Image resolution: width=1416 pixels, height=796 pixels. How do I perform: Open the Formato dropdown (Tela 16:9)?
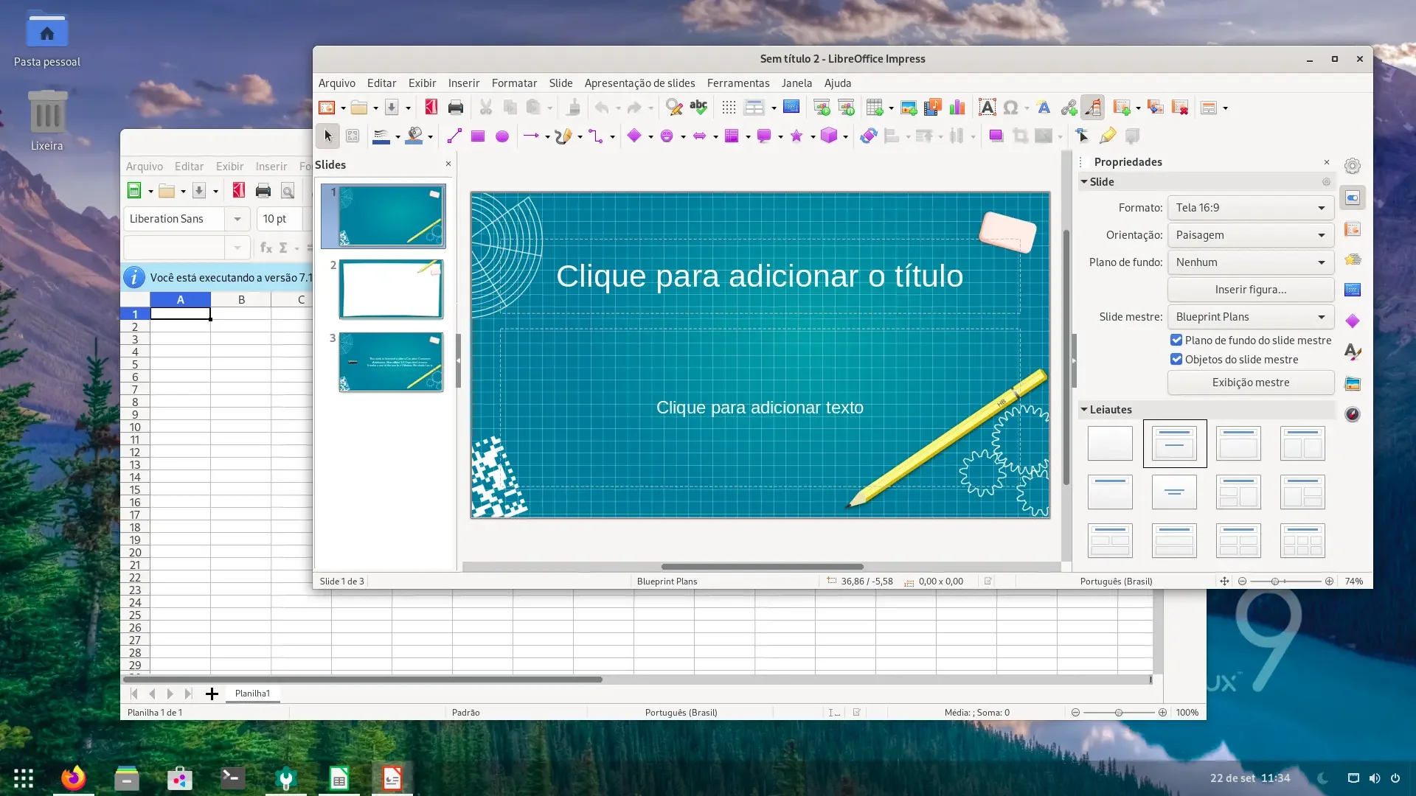(x=1251, y=208)
